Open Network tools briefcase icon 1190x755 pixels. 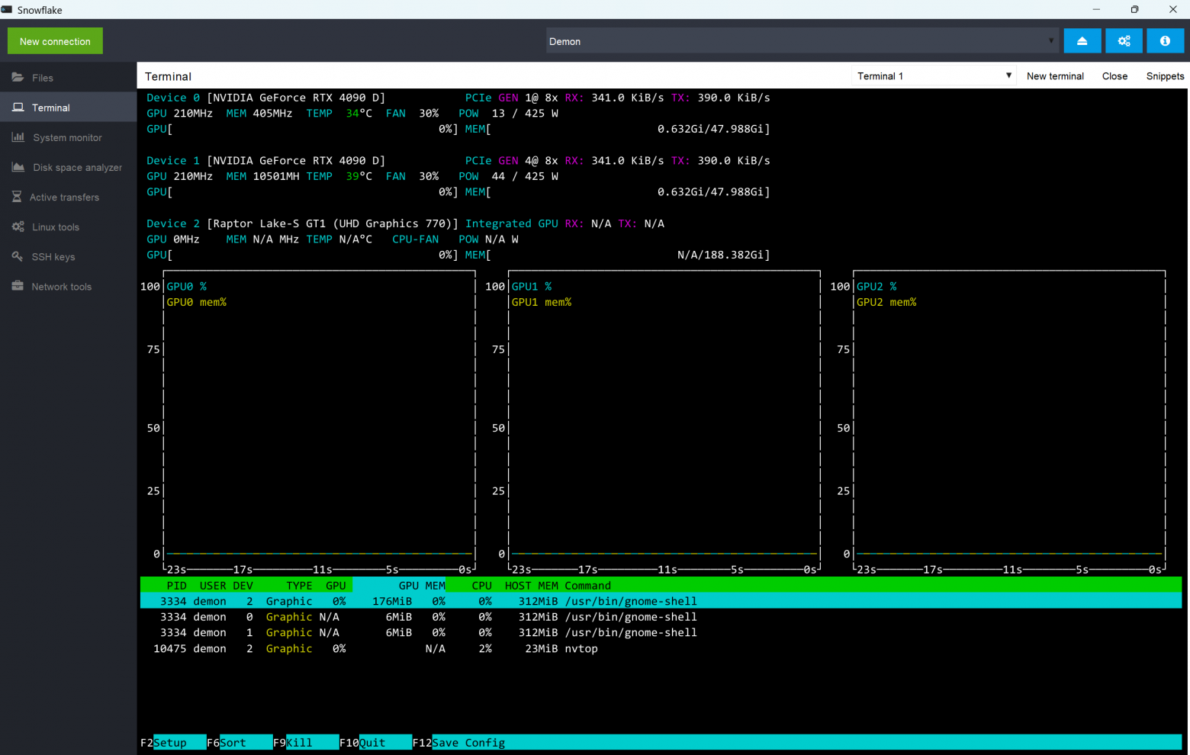tap(18, 286)
